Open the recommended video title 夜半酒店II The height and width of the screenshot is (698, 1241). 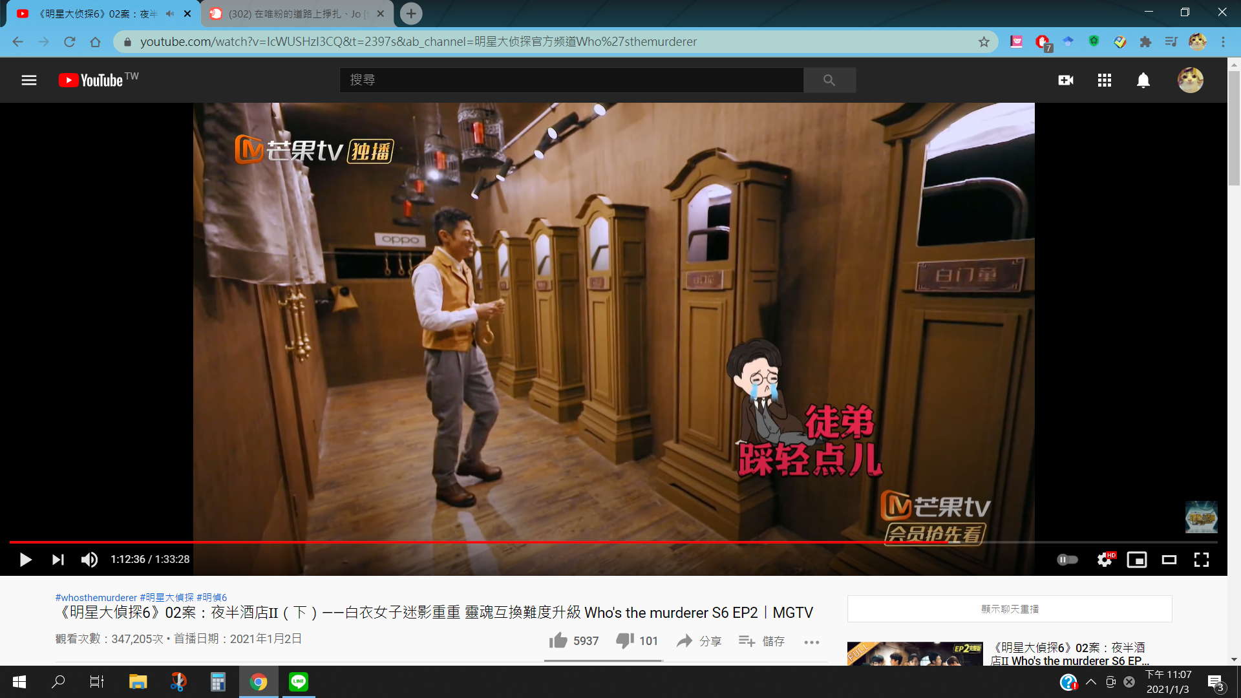[1070, 654]
